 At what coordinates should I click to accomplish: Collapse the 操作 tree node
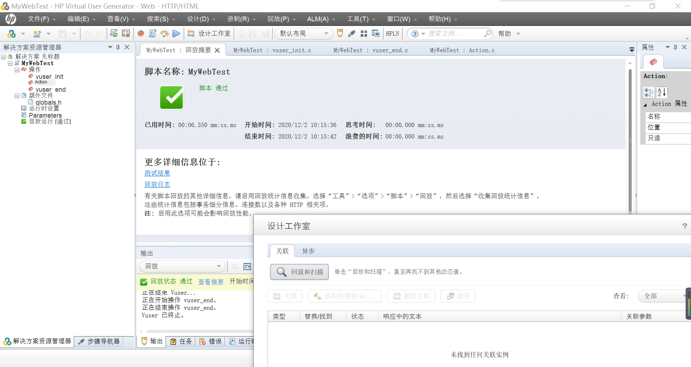click(17, 70)
